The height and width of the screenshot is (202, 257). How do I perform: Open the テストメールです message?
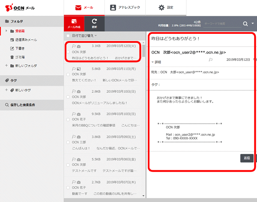[x=103, y=165]
